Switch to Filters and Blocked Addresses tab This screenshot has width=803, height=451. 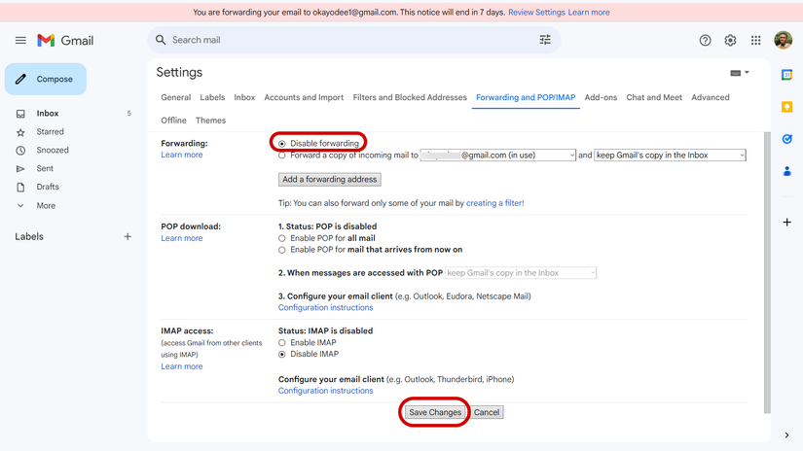pos(410,97)
